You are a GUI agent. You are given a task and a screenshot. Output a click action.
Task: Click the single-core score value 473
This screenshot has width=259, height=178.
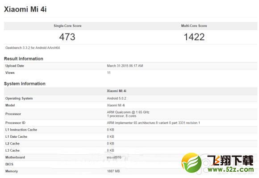pyautogui.click(x=67, y=37)
